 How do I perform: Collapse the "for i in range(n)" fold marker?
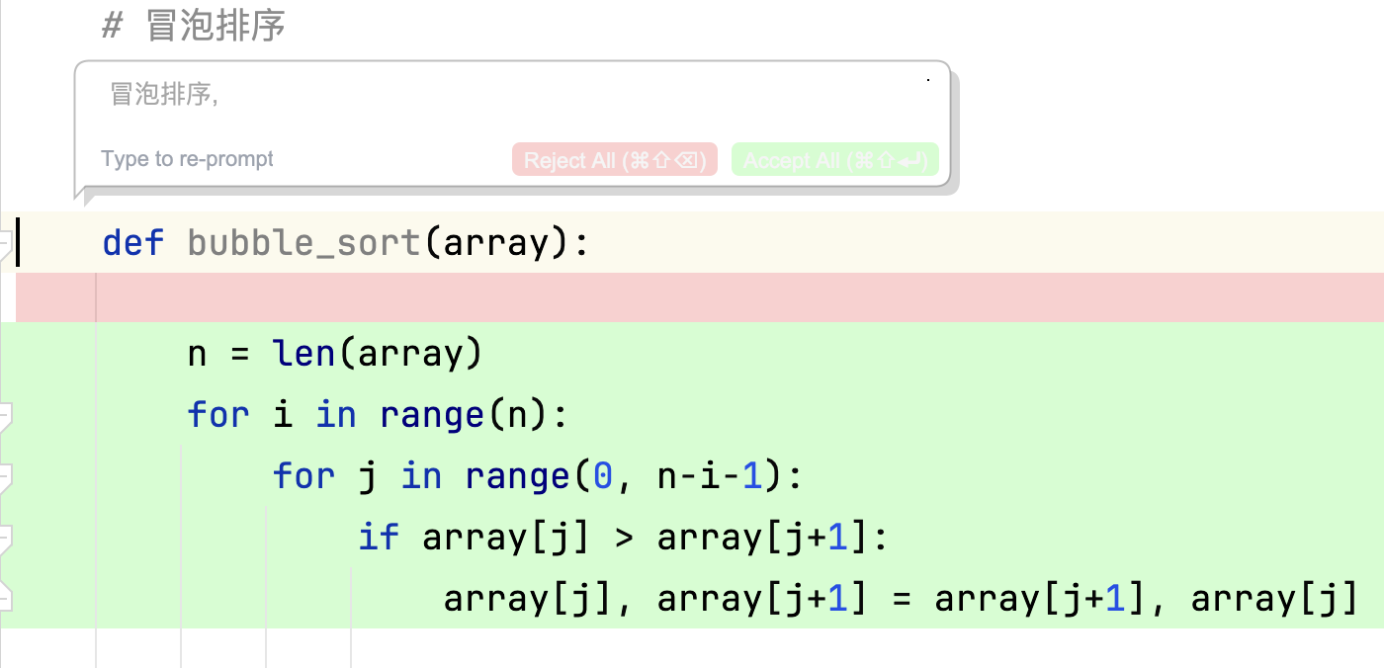(x=5, y=415)
